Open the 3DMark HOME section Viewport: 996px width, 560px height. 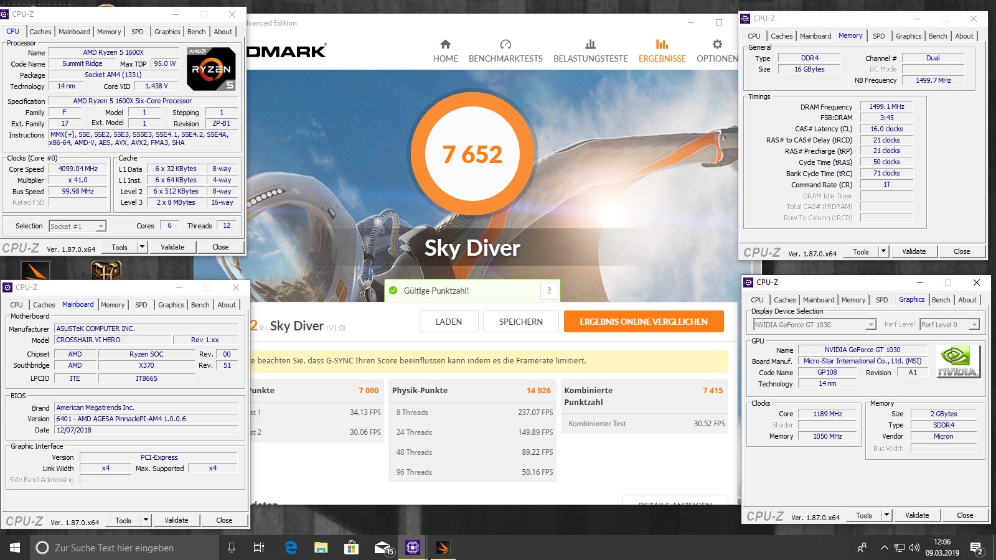click(445, 51)
